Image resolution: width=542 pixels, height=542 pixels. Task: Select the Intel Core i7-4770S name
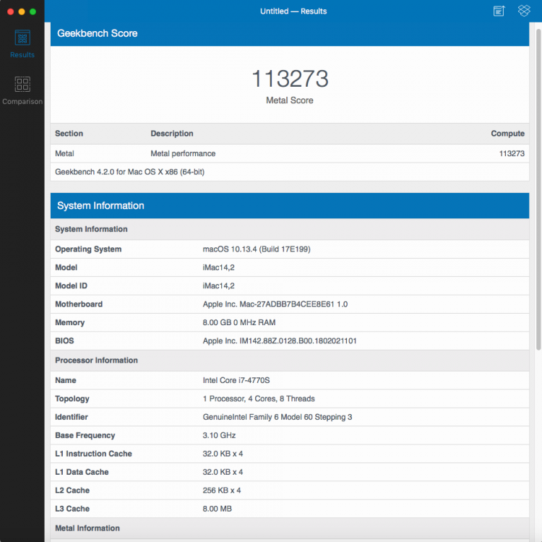point(236,380)
